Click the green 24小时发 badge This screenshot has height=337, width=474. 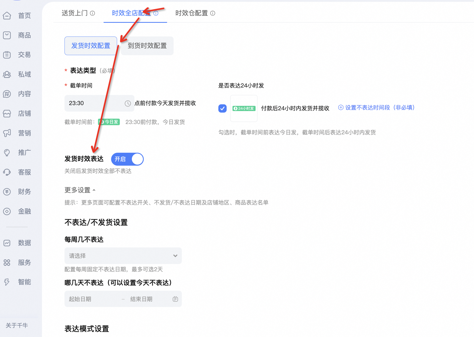click(244, 108)
